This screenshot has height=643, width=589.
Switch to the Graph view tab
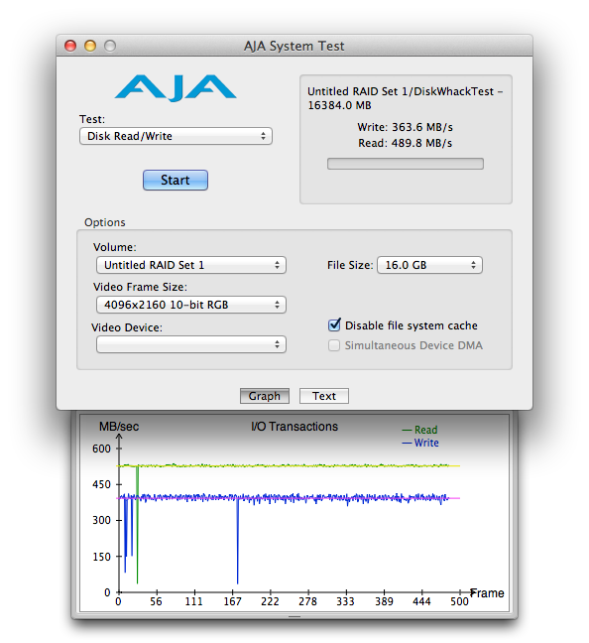pyautogui.click(x=265, y=396)
